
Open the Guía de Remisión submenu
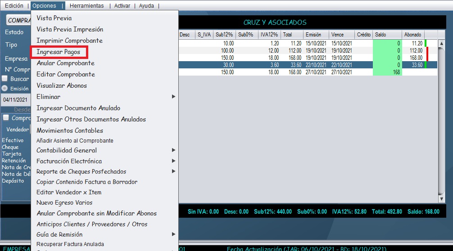[105, 234]
